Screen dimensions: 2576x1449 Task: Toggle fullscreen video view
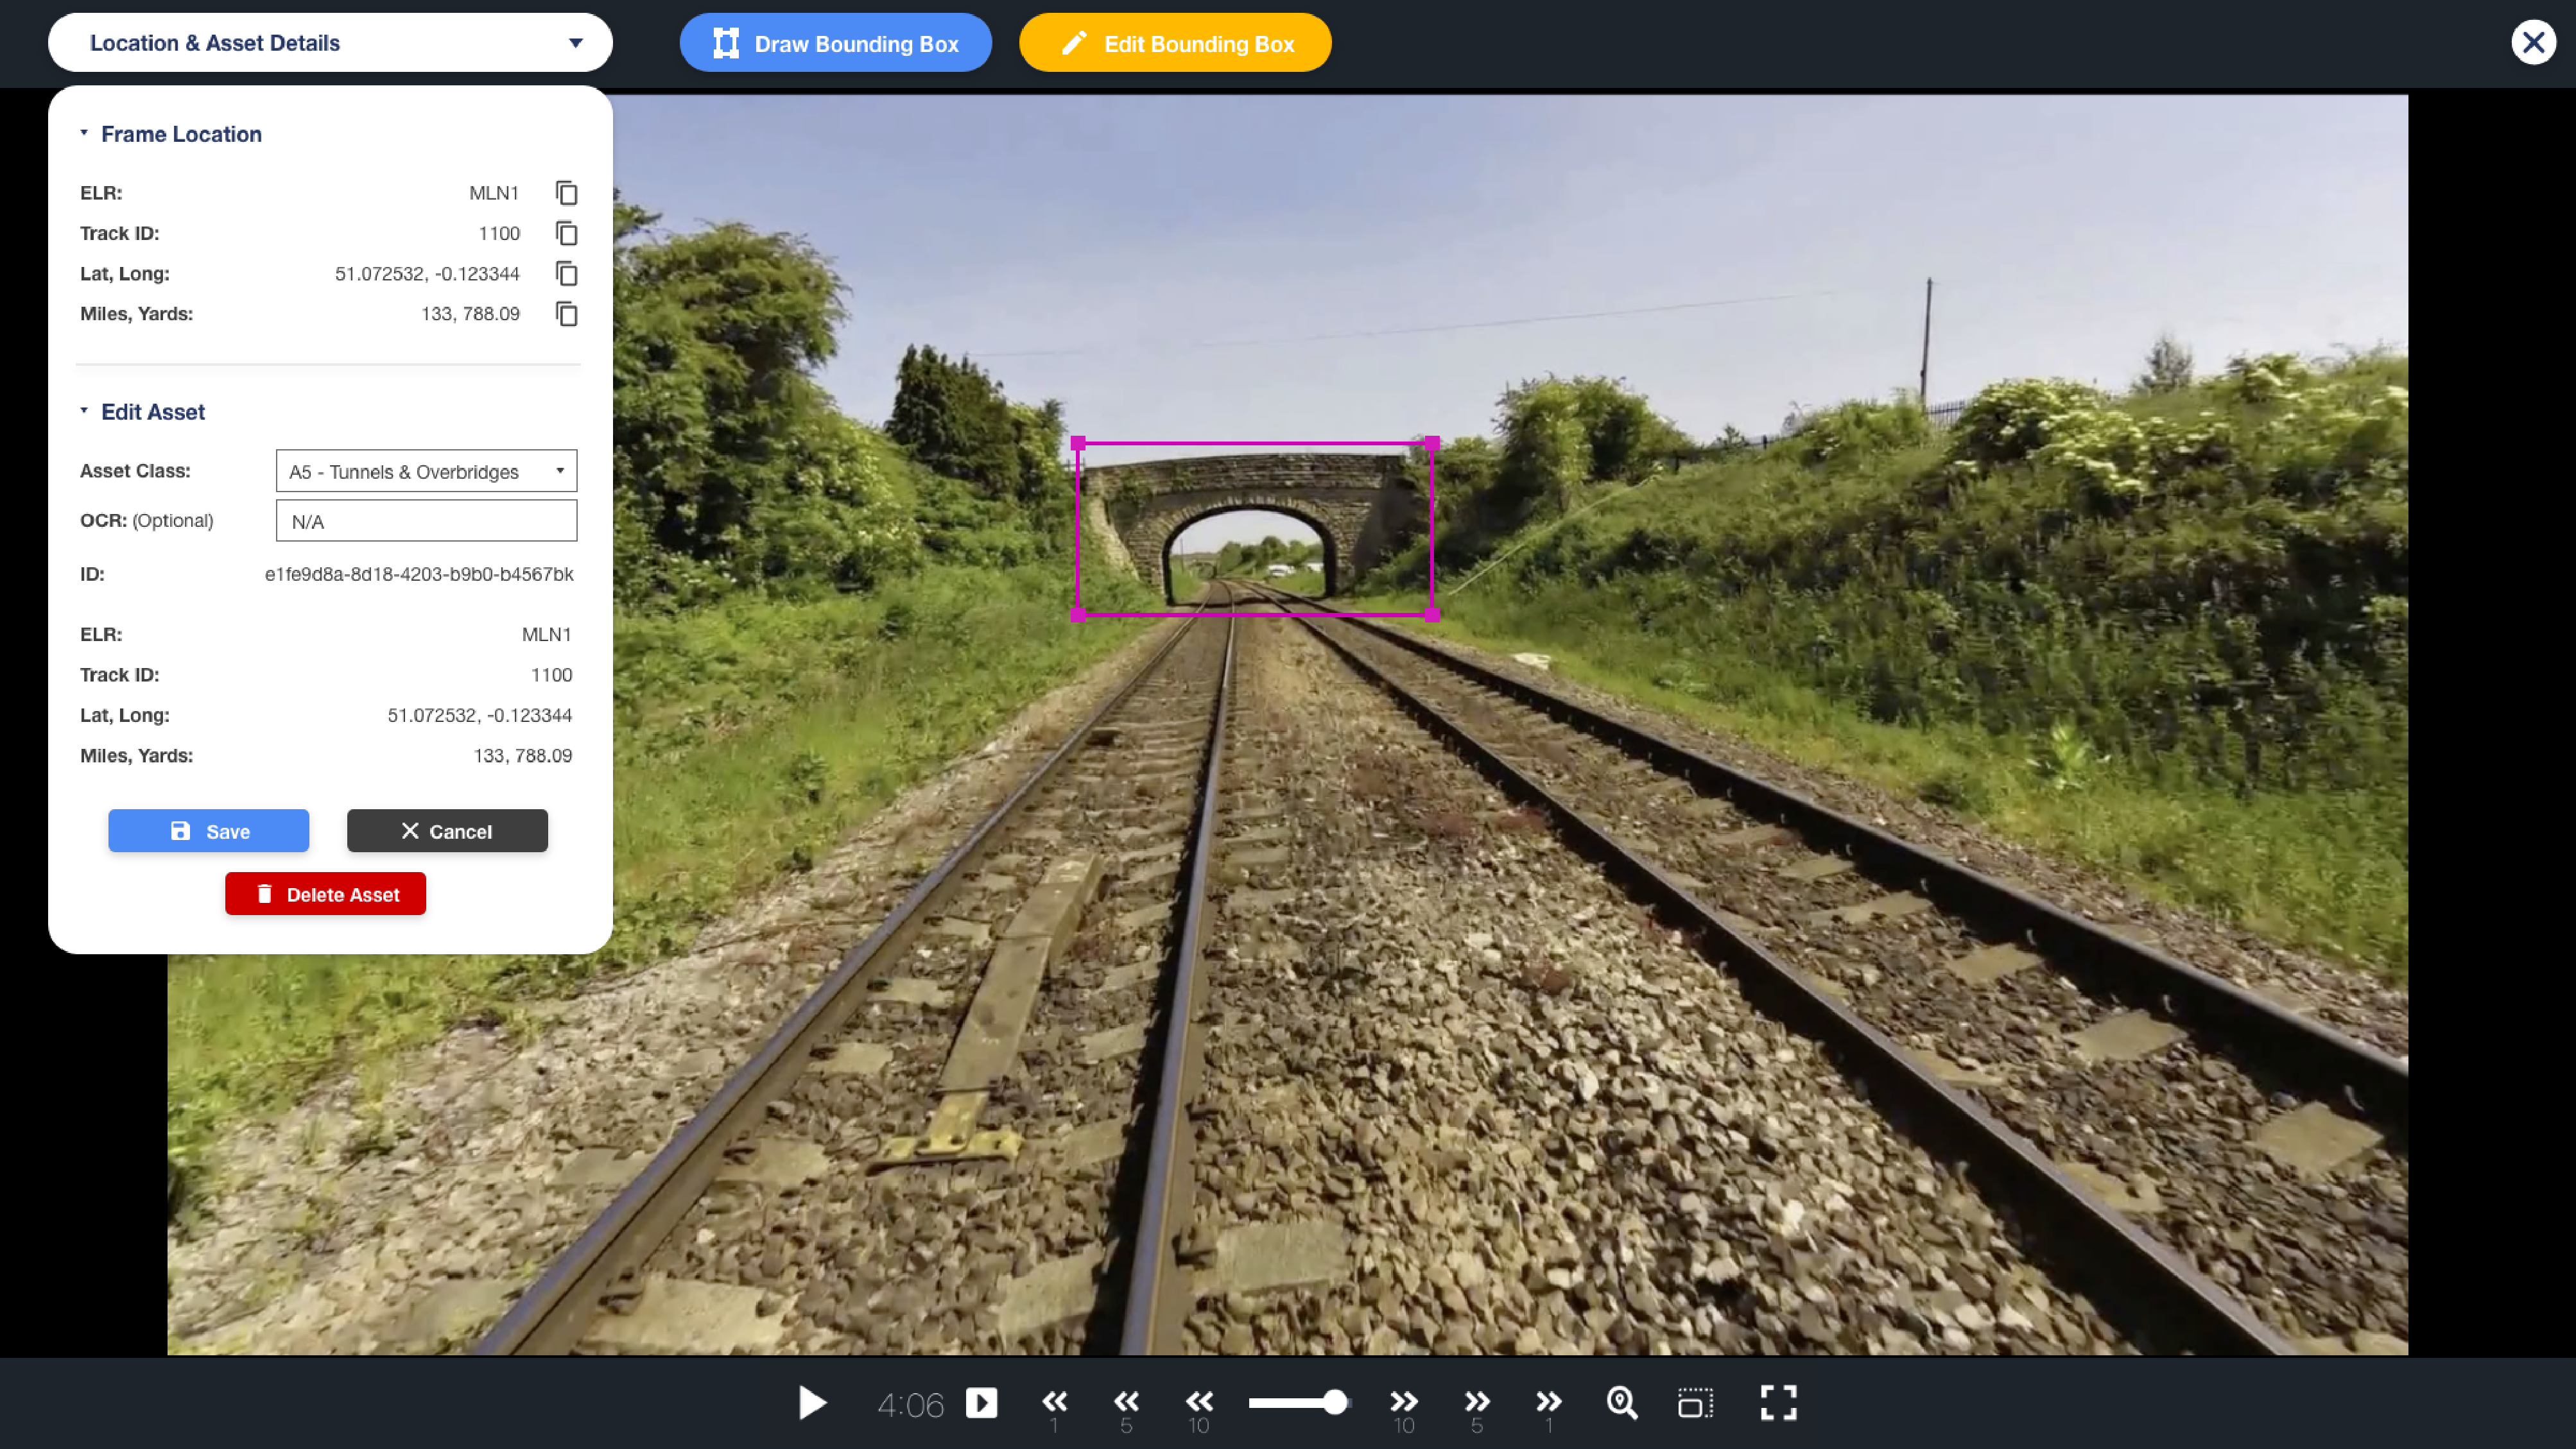pyautogui.click(x=1778, y=1402)
